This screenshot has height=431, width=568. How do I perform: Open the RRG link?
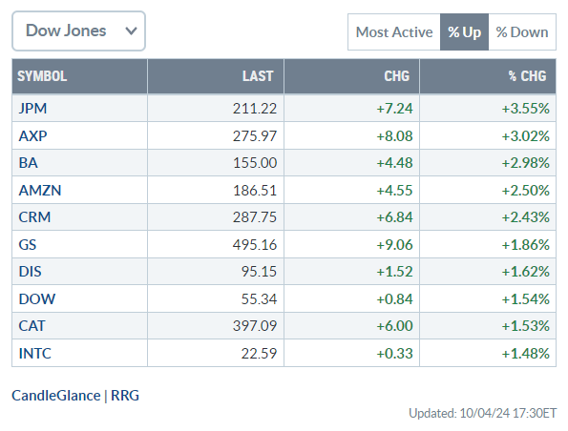[x=125, y=396]
